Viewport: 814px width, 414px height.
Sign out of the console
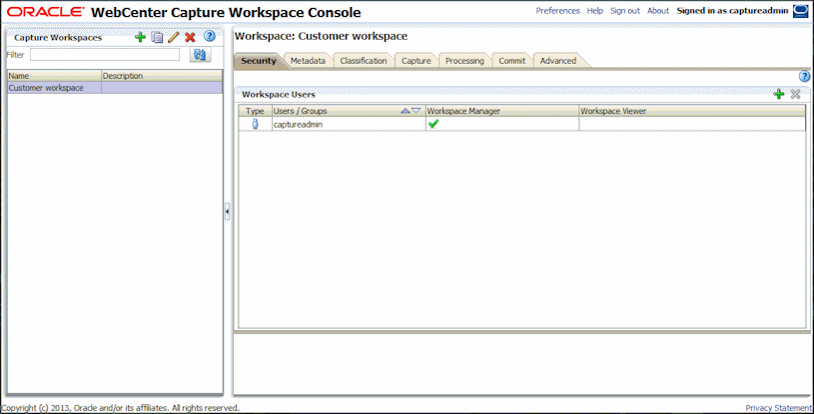point(625,11)
